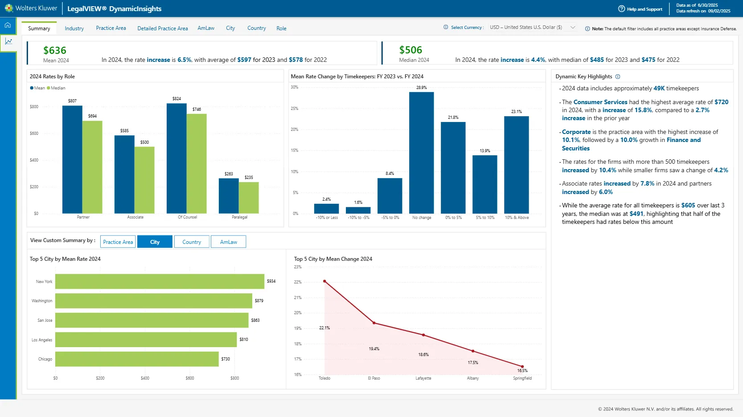Click the info icon beside Select Currency

[x=445, y=27]
